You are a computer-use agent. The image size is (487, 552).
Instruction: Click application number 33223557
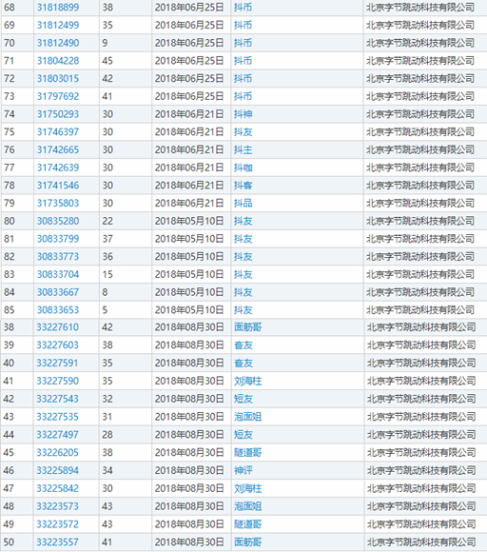point(58,542)
